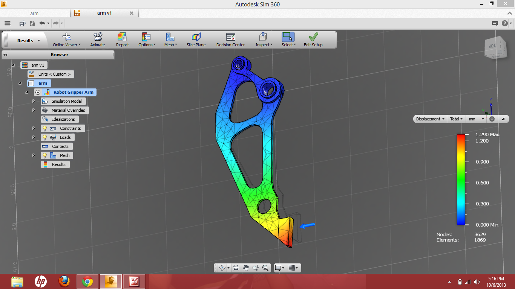Image resolution: width=515 pixels, height=289 pixels.
Task: Open the hamburger application menu
Action: pyautogui.click(x=8, y=23)
